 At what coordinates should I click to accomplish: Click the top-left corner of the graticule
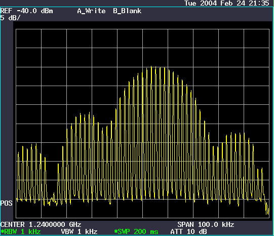(16, 29)
